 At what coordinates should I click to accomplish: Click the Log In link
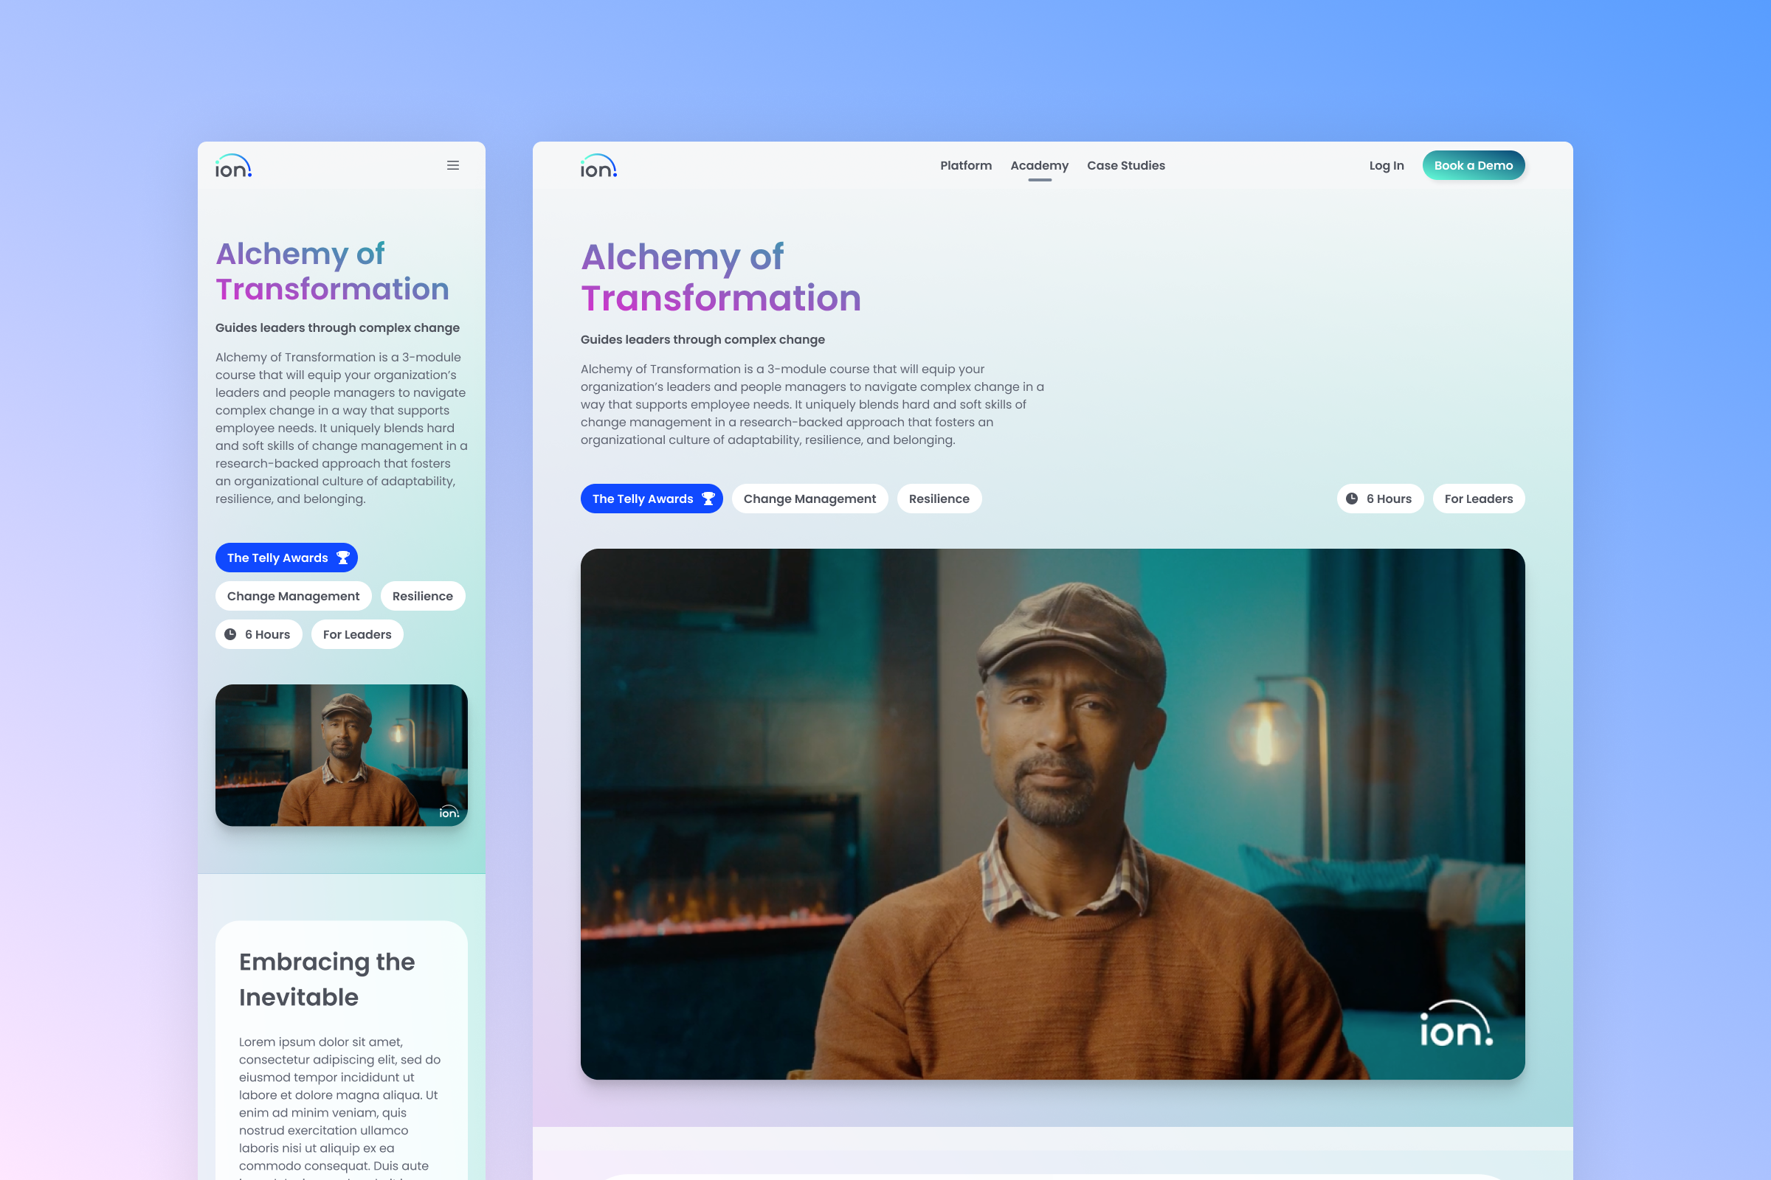point(1387,165)
